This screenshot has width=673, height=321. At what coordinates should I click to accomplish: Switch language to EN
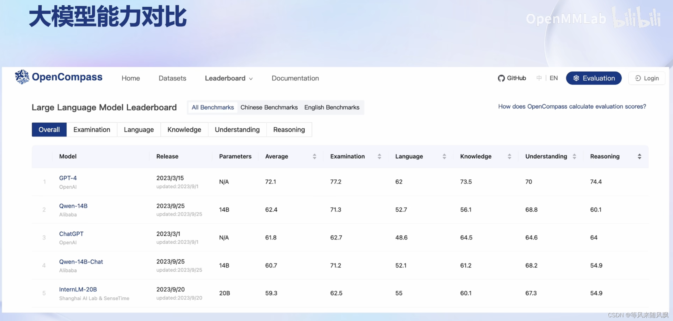(x=554, y=78)
